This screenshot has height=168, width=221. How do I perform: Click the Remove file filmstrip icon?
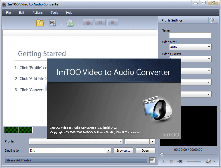pyautogui.click(x=53, y=23)
